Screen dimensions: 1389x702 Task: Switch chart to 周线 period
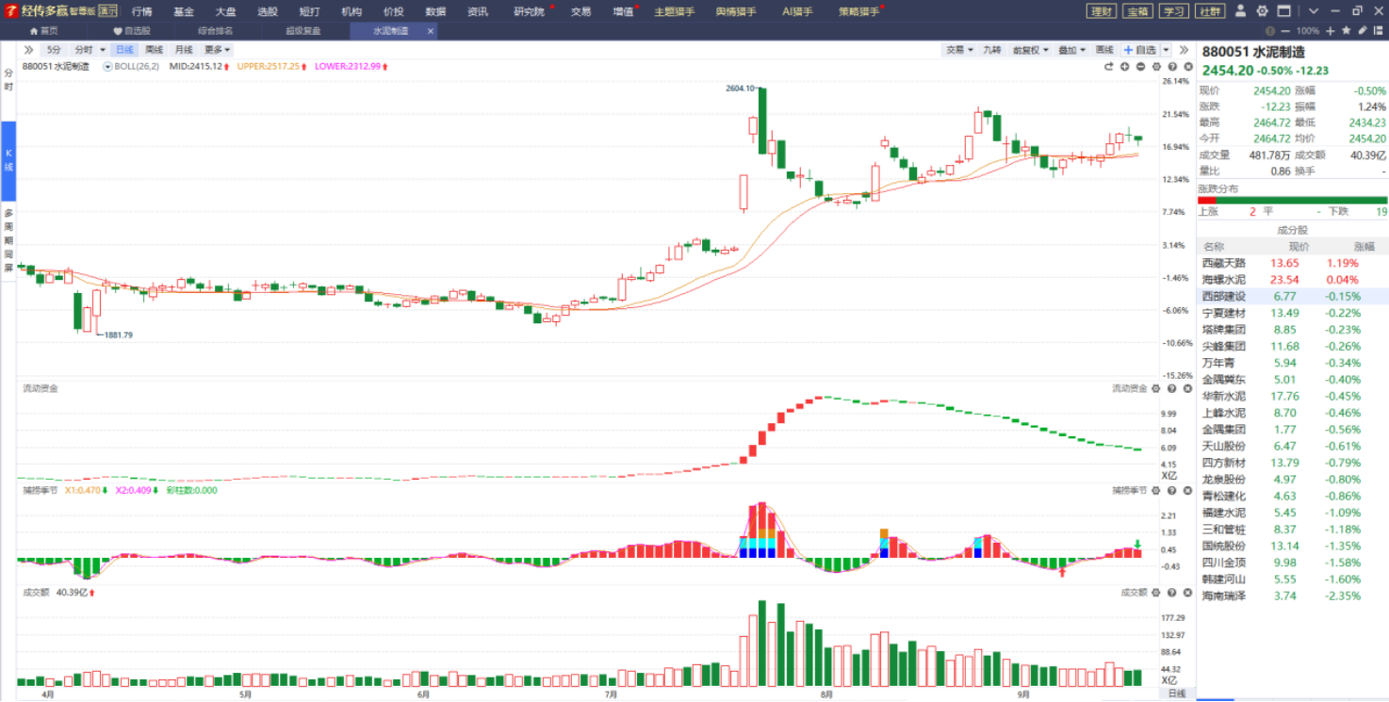[155, 50]
